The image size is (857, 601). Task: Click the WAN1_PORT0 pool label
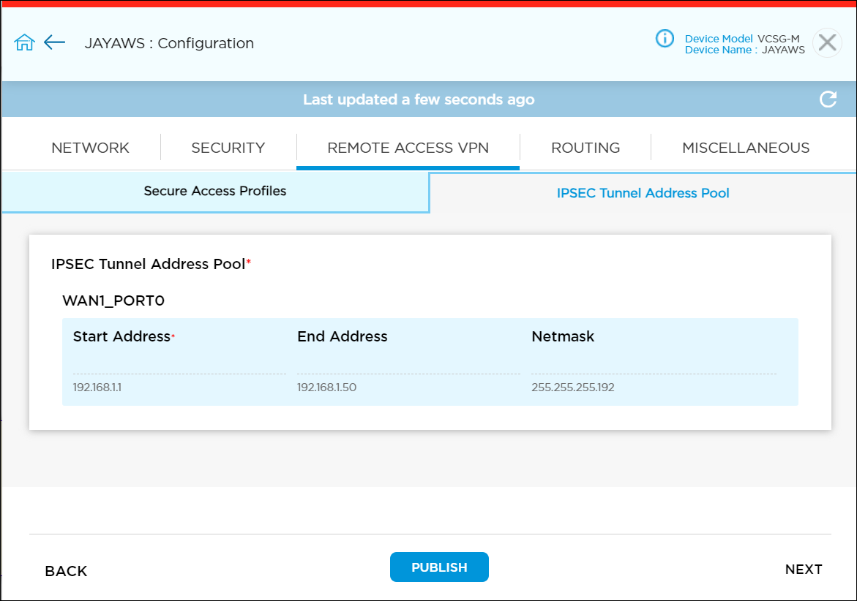tap(114, 300)
